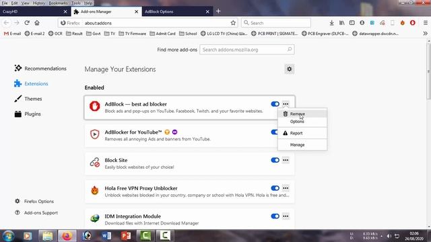Open Recommendations in the sidebar

pyautogui.click(x=40, y=69)
